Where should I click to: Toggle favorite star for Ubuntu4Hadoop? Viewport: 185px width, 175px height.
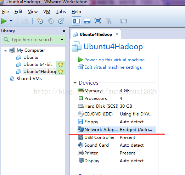61,72
